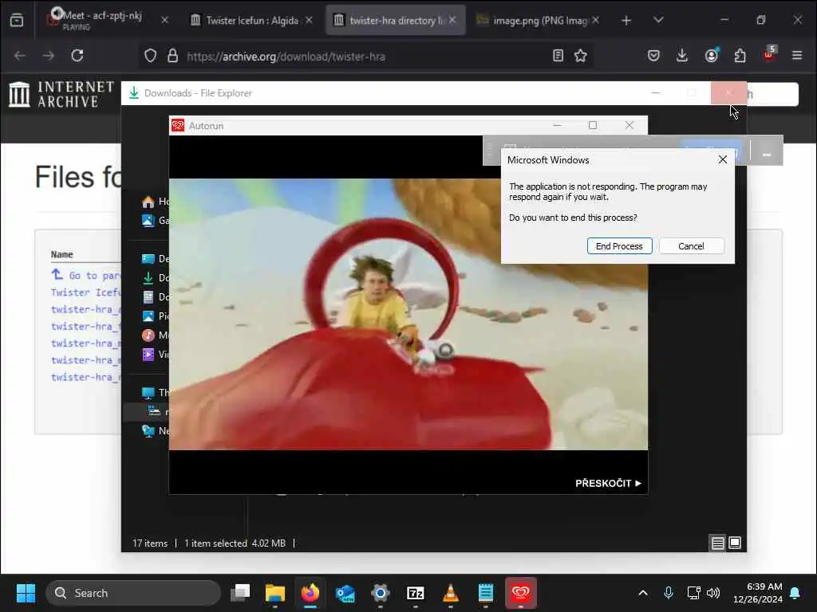Screen dimensions: 817x612
Task: Select Videos in File Explorer sidebar
Action: coord(156,355)
